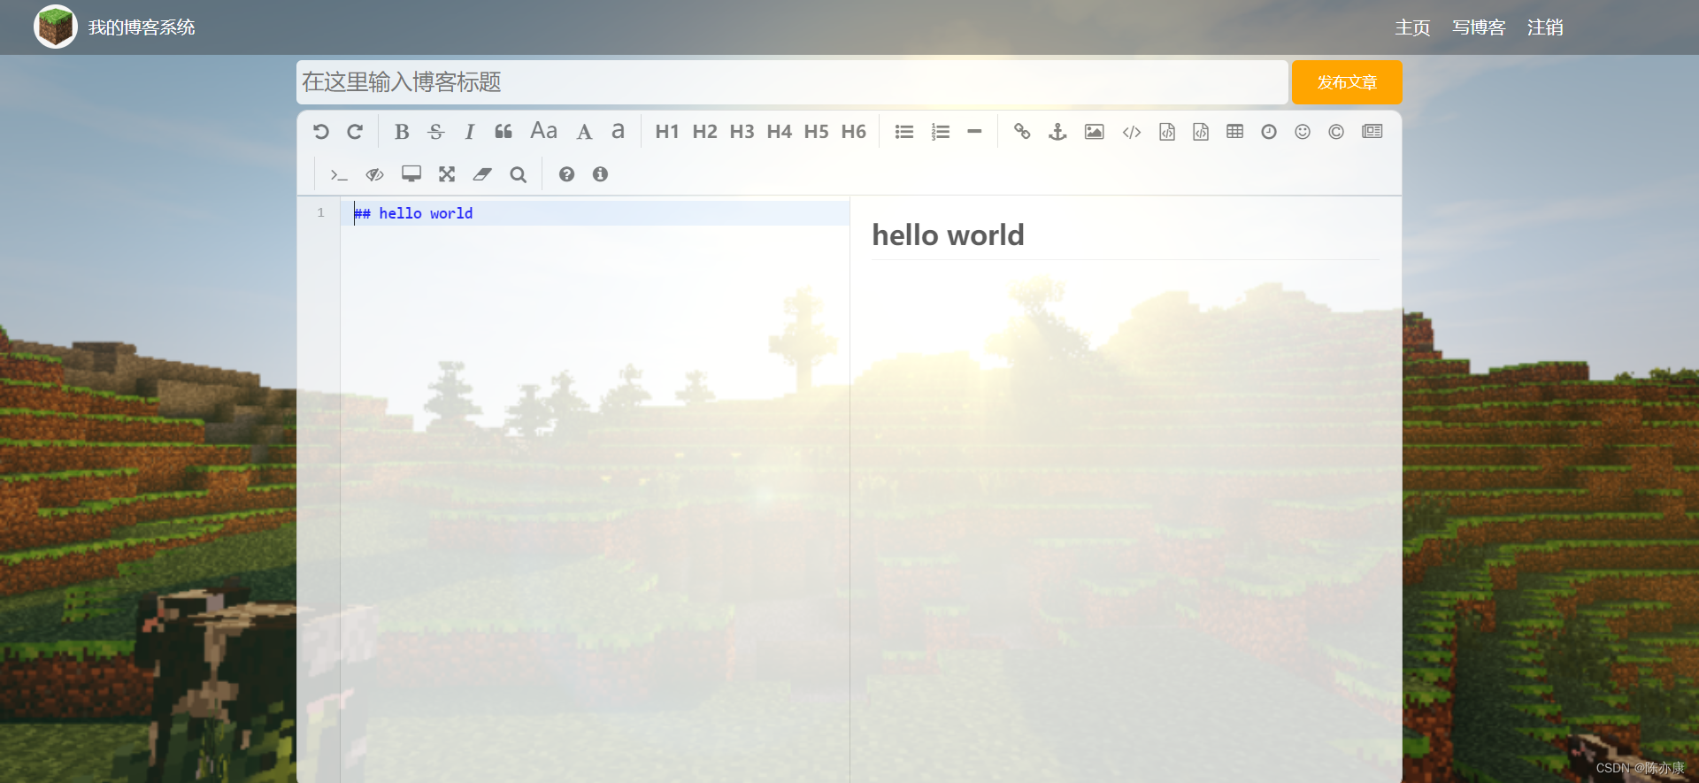Insert current datetime with clock icon
Viewport: 1699px width, 783px height.
point(1269,132)
